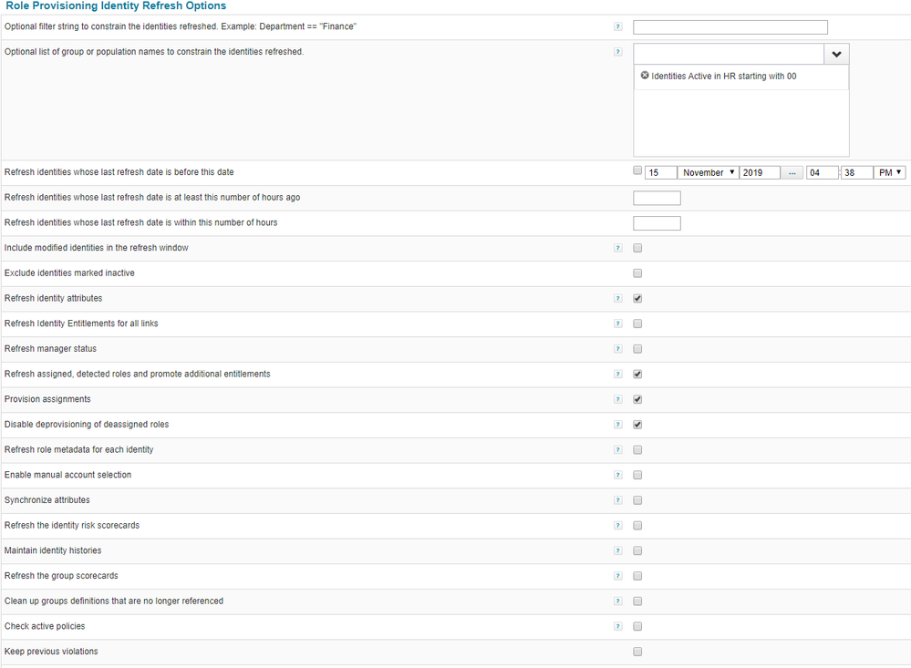This screenshot has height=668, width=911.
Task: Click help icon for Check active policies
Action: (x=617, y=626)
